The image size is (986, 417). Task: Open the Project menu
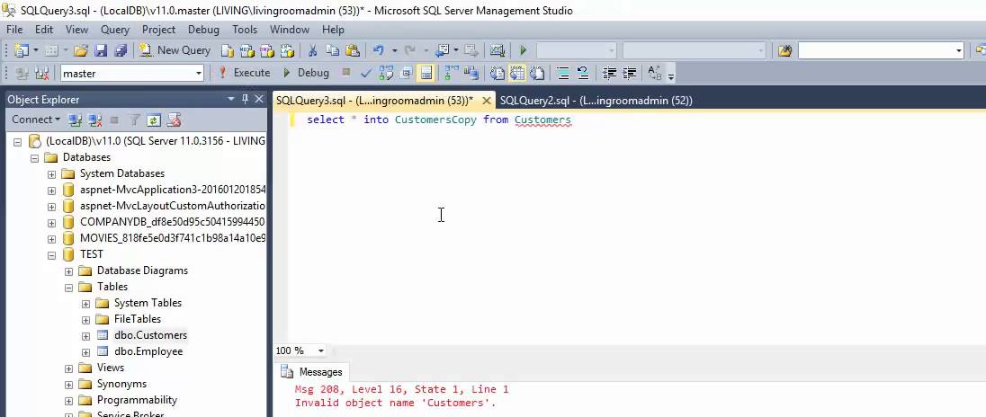[x=158, y=30]
